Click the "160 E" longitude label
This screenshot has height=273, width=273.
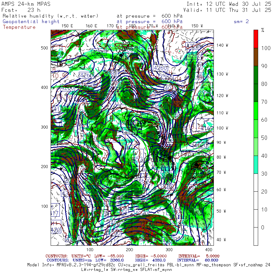point(91,26)
